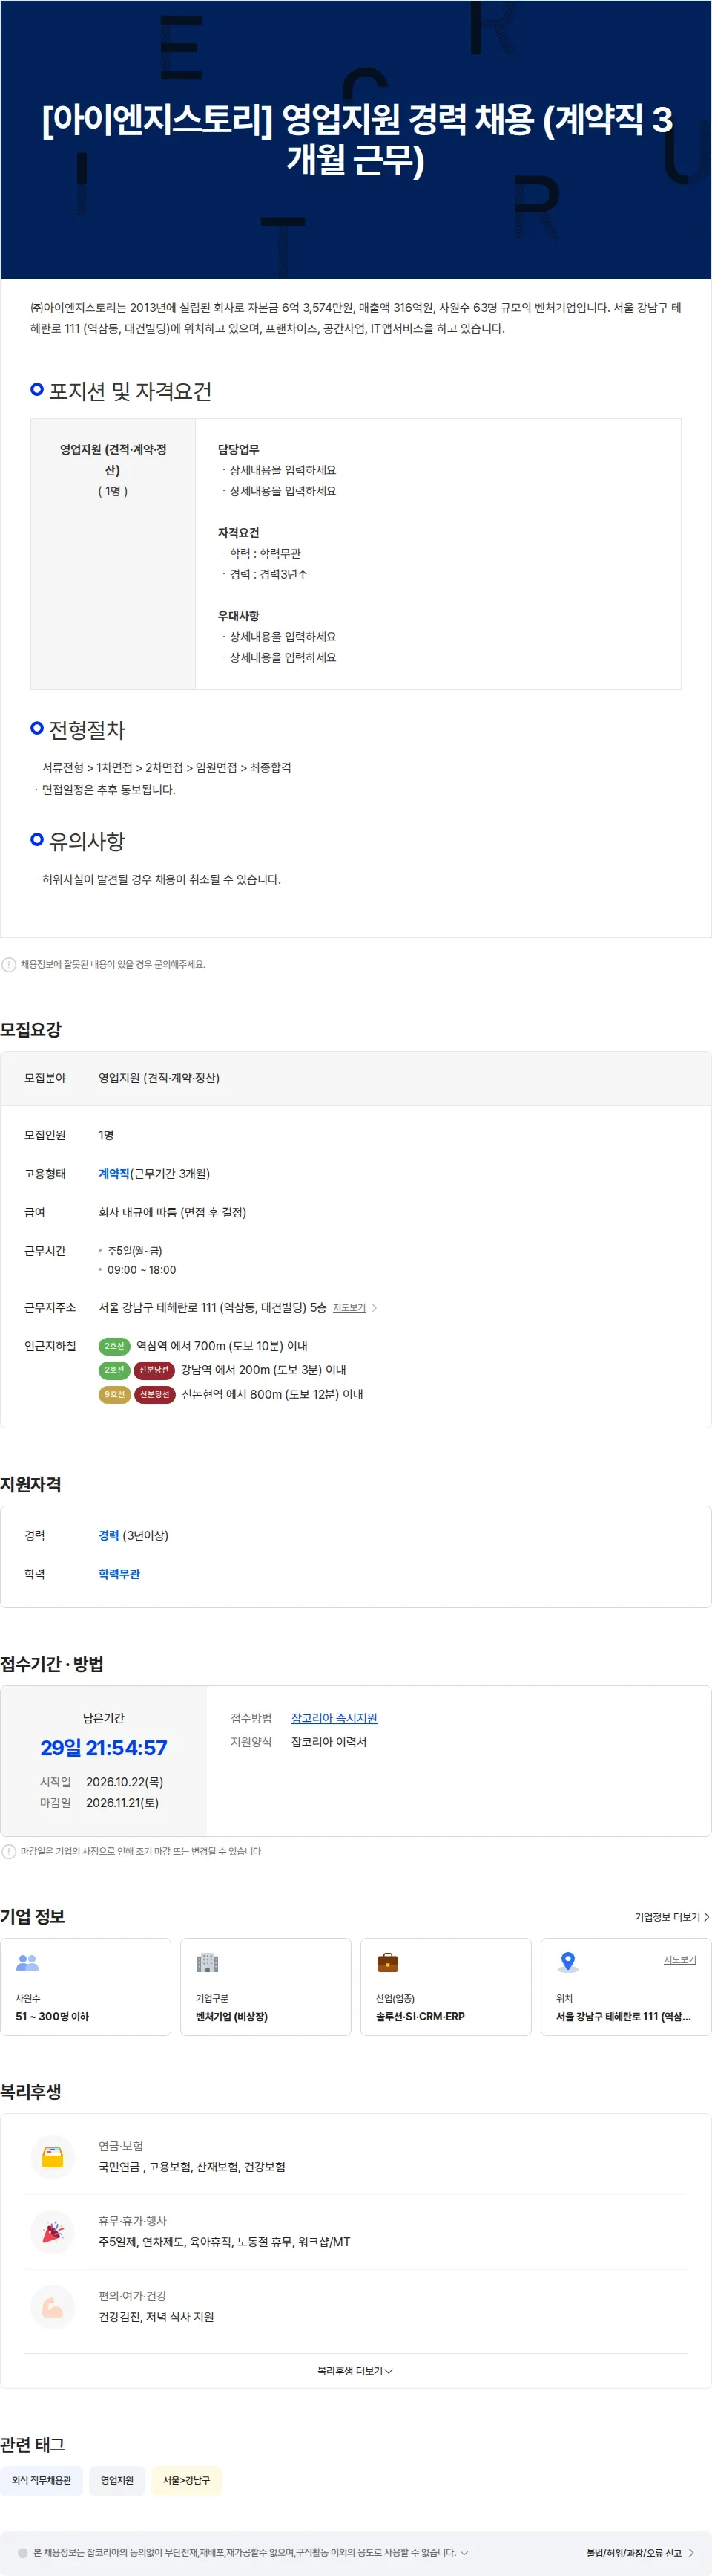This screenshot has width=712, height=2576.
Task: Click the green 2호선 badge for 강남역
Action: point(113,1370)
